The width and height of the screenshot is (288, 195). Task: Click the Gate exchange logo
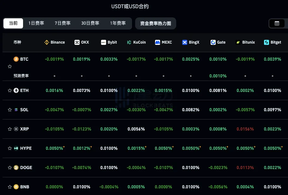click(x=213, y=42)
